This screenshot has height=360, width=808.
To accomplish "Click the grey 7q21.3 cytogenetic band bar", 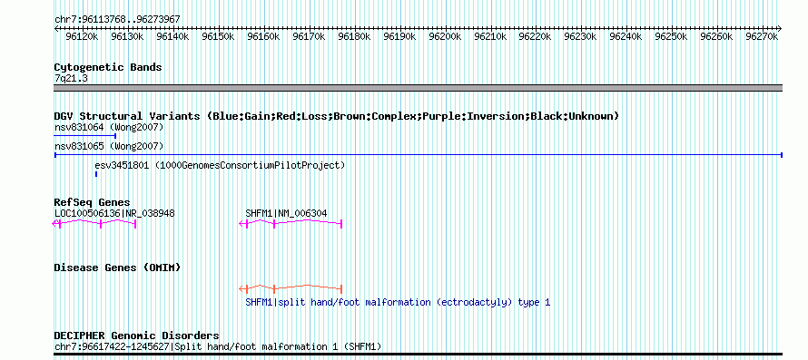I will (419, 88).
